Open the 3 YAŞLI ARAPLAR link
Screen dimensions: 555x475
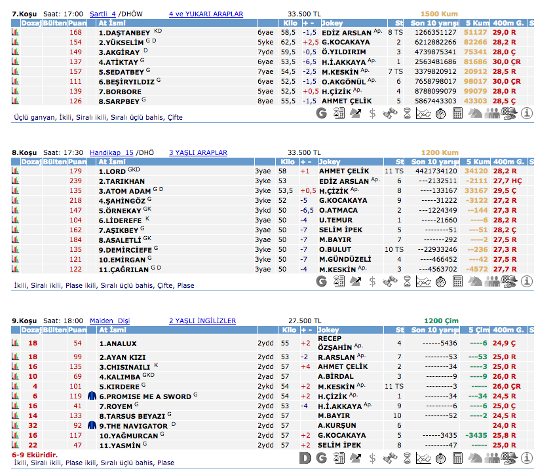(197, 152)
